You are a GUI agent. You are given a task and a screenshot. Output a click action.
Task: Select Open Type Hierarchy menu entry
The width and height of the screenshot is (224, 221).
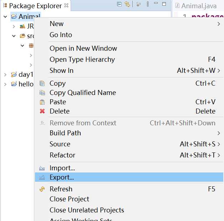82,59
